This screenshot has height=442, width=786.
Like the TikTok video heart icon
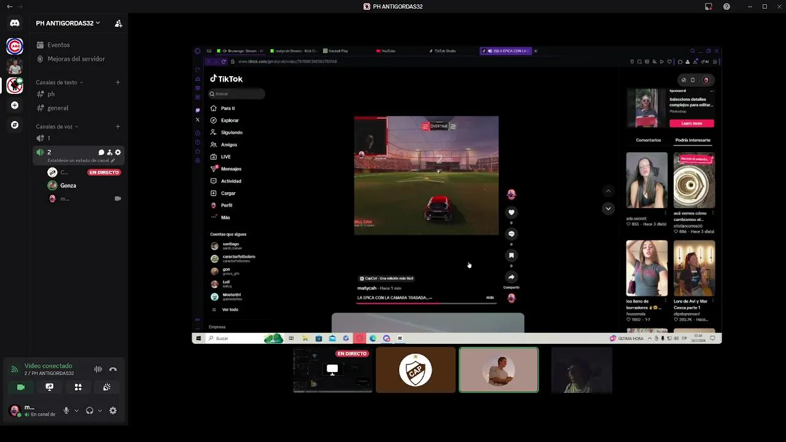511,212
